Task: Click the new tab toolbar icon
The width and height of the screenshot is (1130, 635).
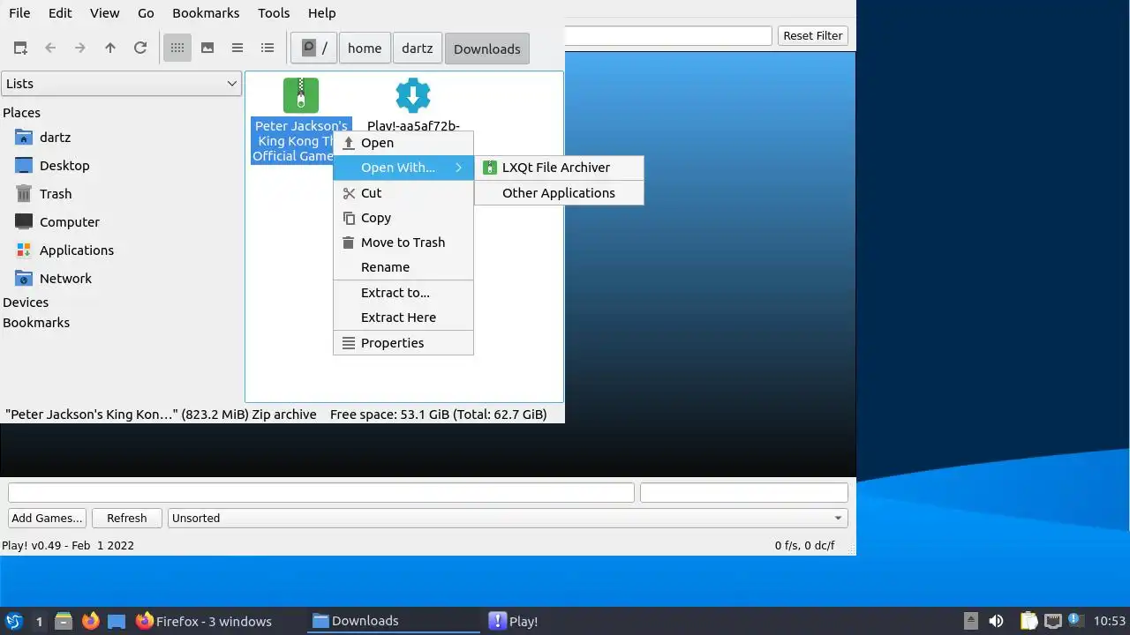Action: [20, 49]
